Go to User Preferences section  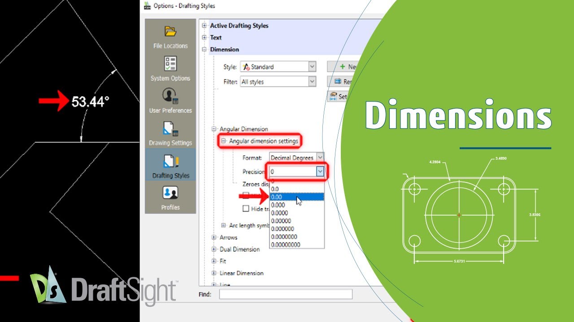pyautogui.click(x=170, y=102)
